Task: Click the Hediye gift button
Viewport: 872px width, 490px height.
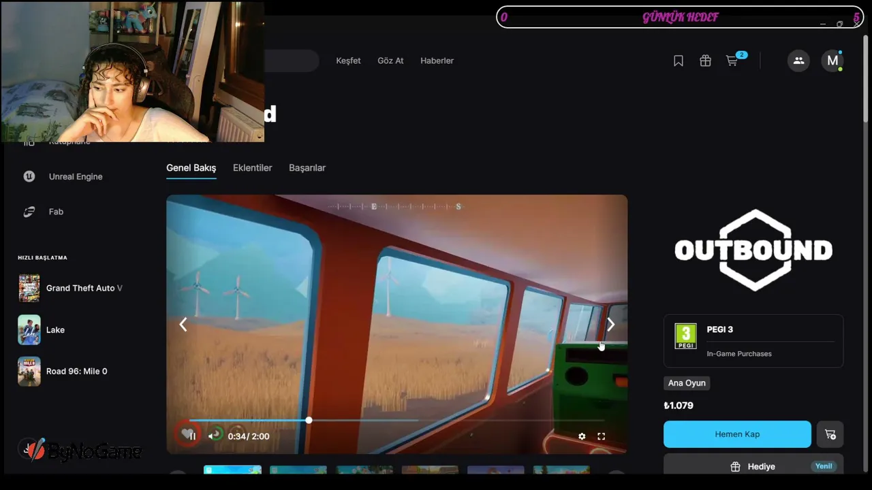Action: pos(753,466)
